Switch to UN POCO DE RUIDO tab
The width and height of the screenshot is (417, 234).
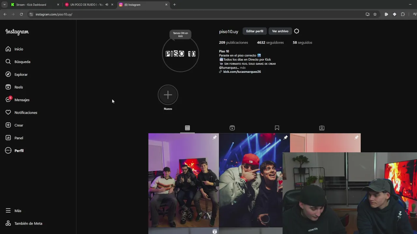86,5
